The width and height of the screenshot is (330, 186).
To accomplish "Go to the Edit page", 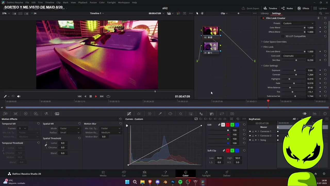I will pos(144,174).
